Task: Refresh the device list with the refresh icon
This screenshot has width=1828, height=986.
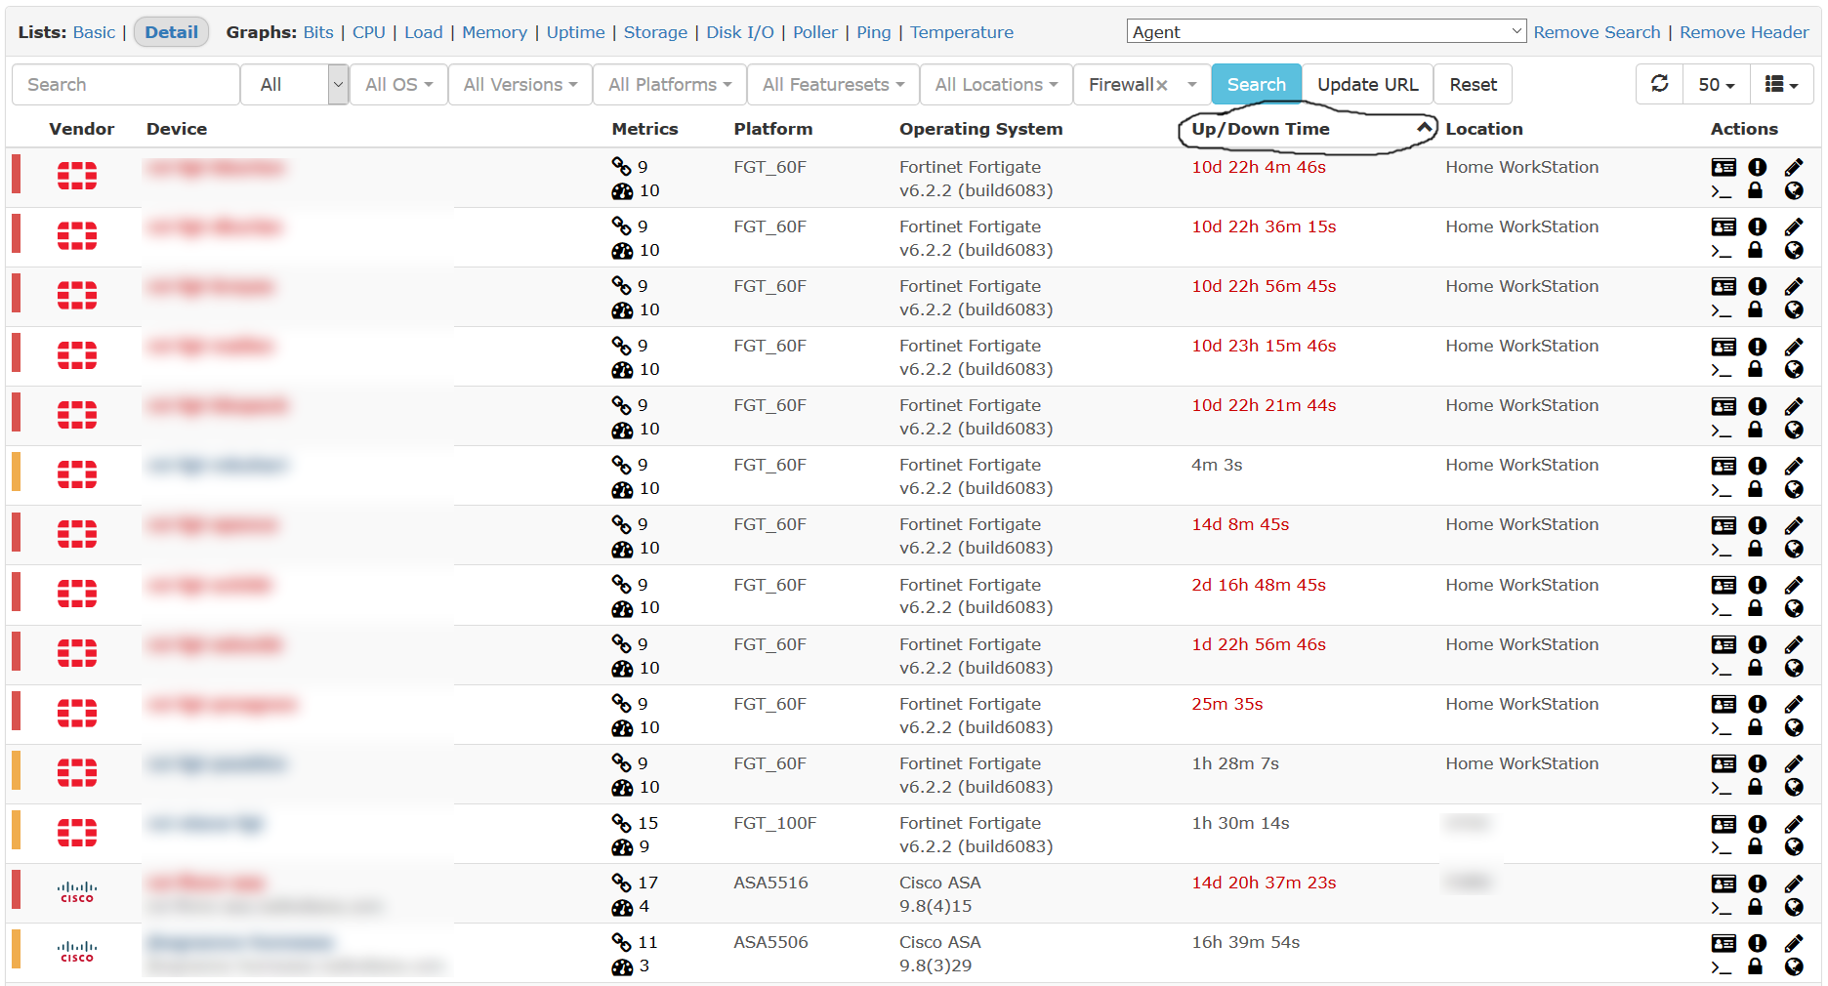Action: point(1659,84)
